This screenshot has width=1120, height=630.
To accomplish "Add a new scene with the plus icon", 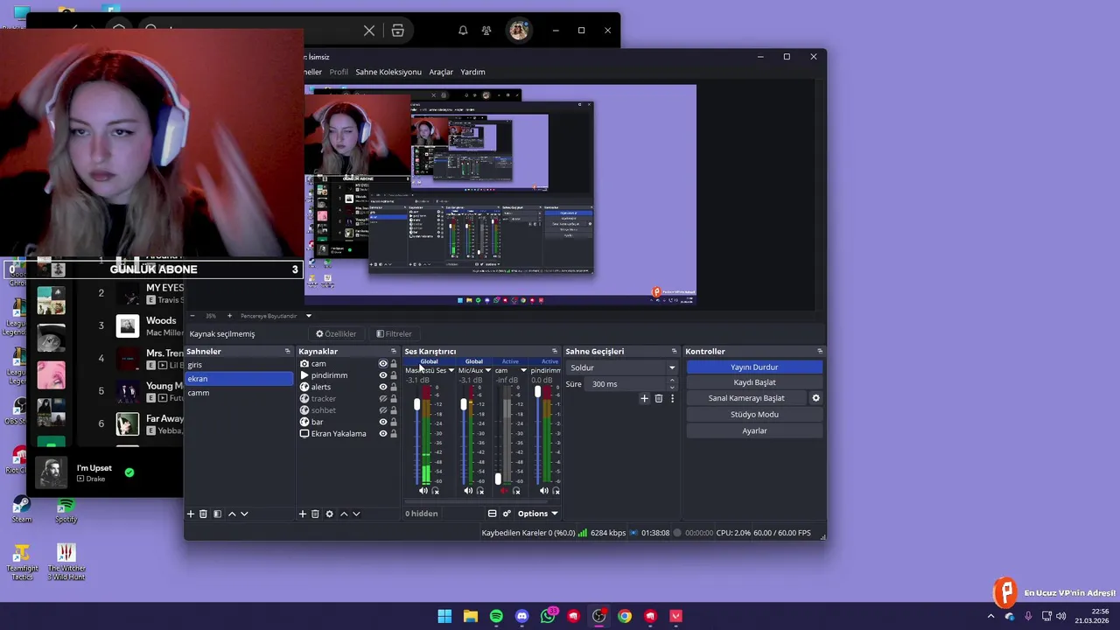I will (x=191, y=514).
